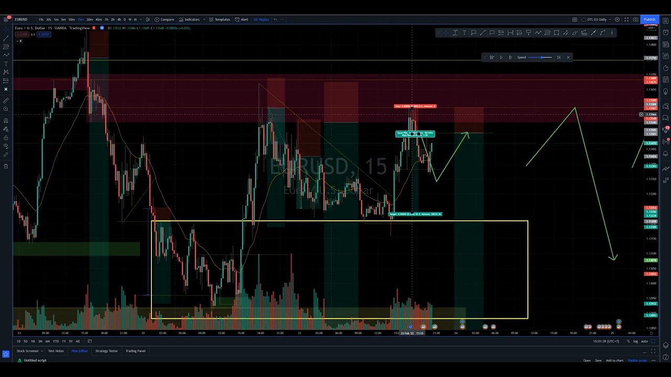Open the chart layout grid selector
The image size is (671, 377).
click(575, 19)
